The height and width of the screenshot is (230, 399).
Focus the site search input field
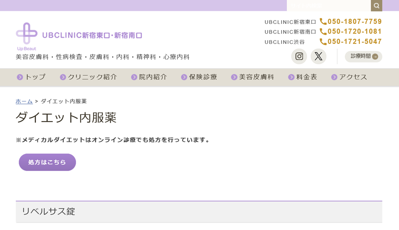coord(329,6)
